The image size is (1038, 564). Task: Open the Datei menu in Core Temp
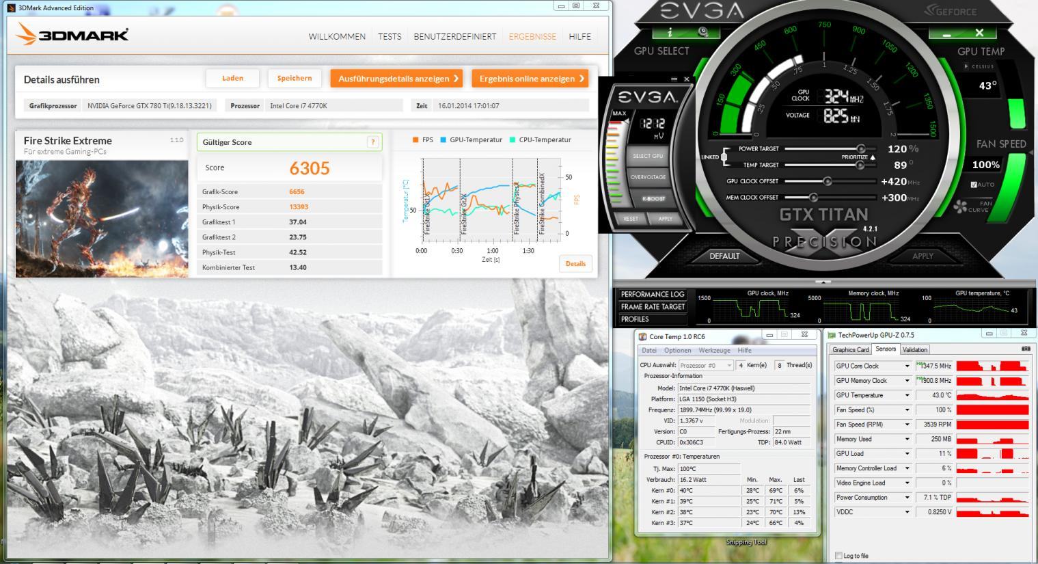648,350
